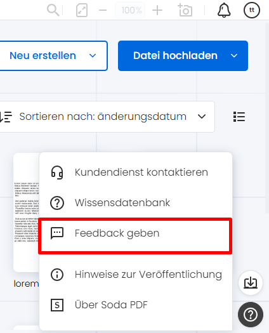Click the fit-to-page expand icon
This screenshot has height=333, width=269.
(x=82, y=10)
